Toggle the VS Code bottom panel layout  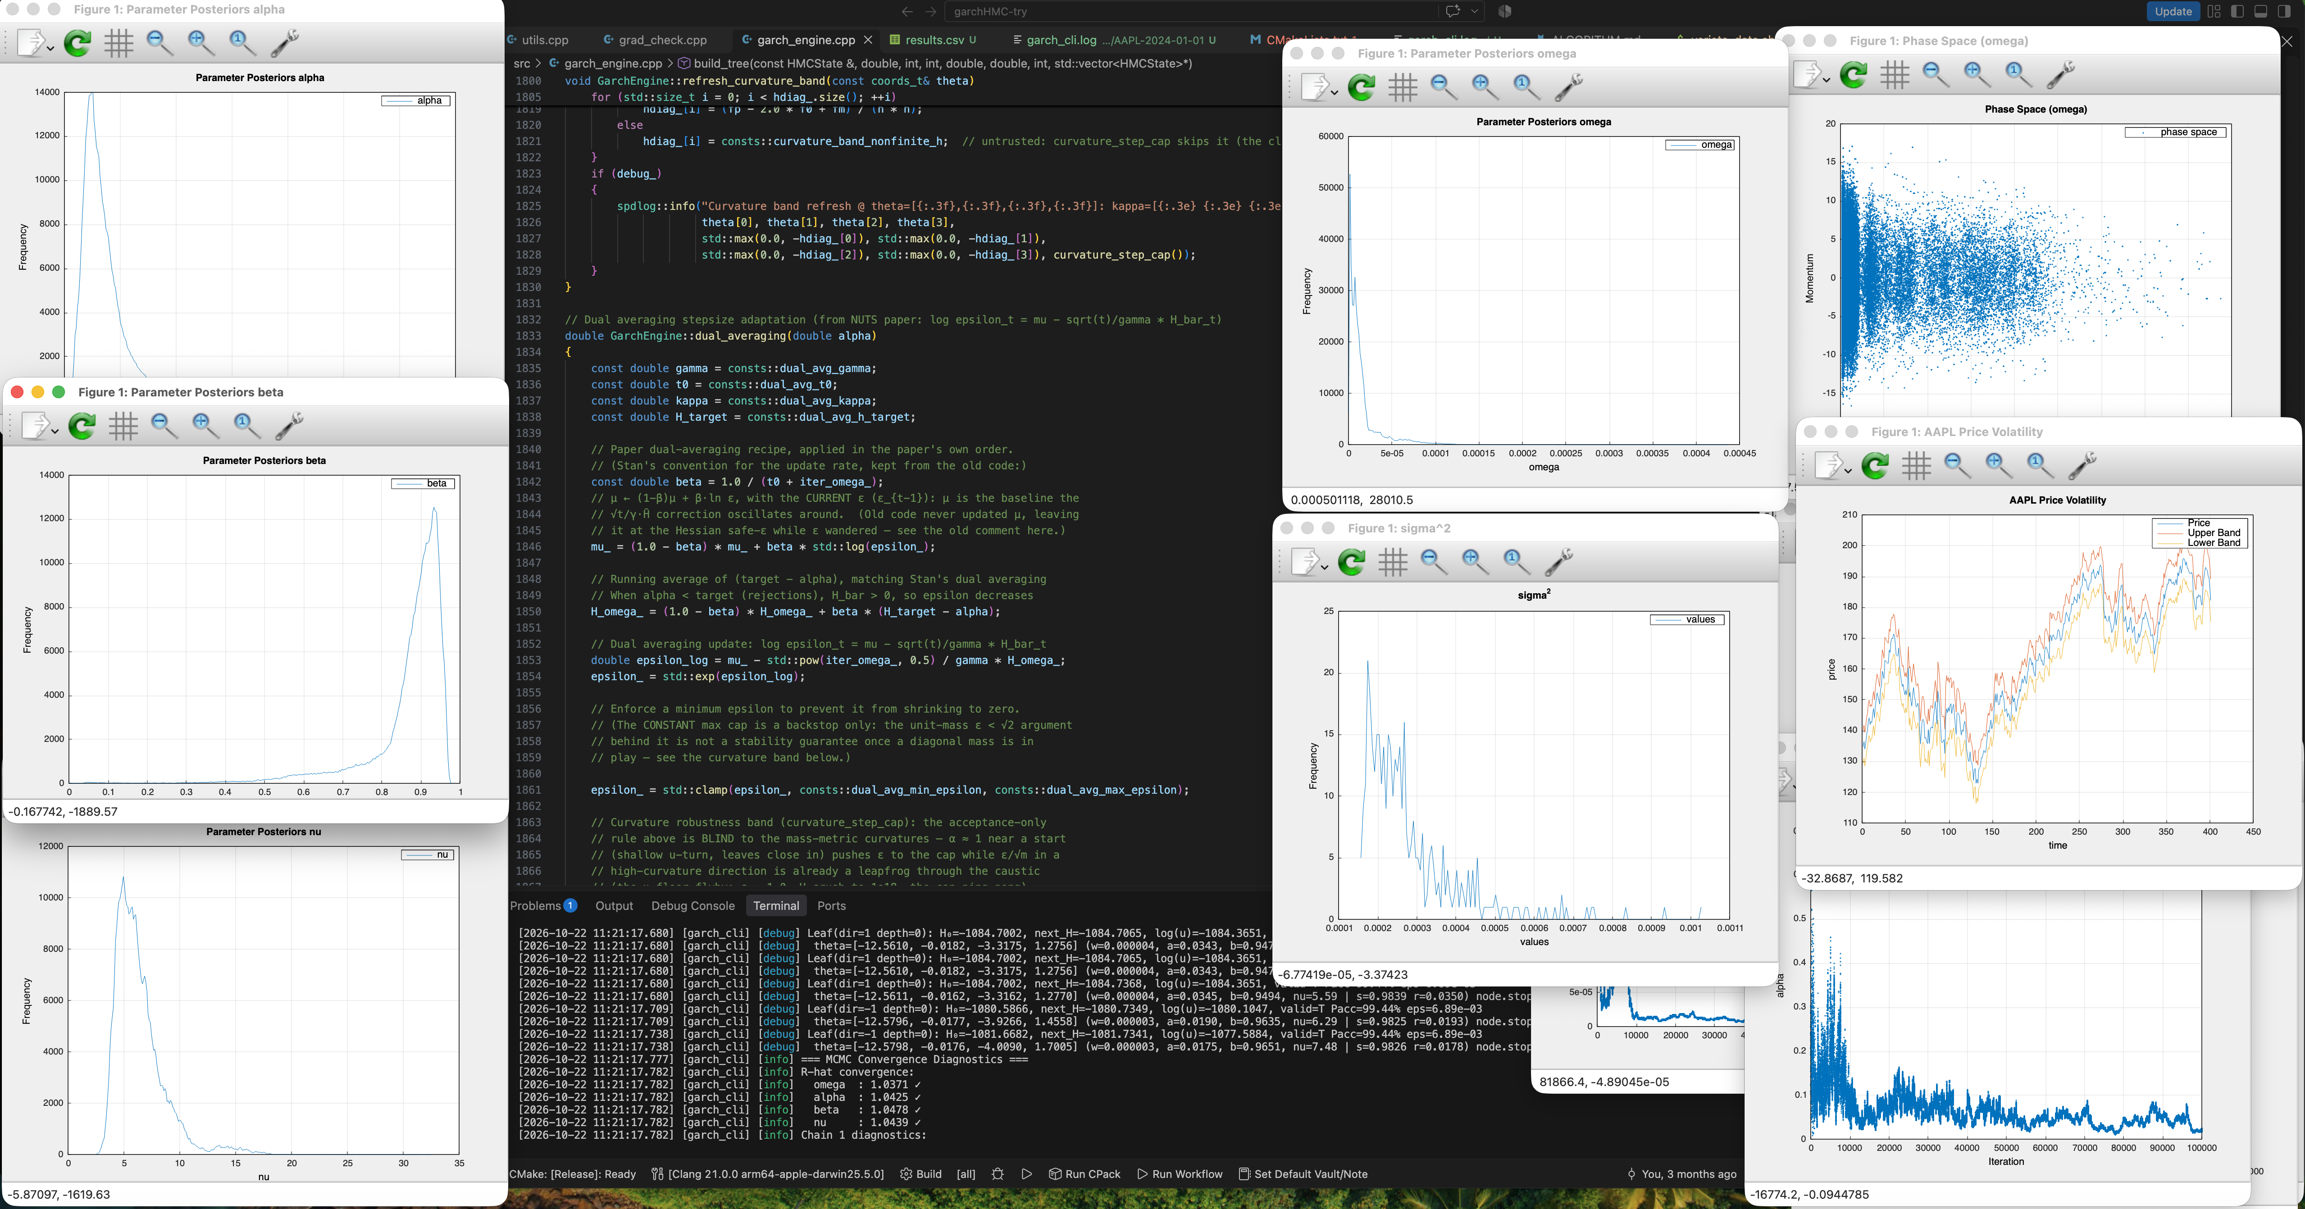click(x=2261, y=12)
